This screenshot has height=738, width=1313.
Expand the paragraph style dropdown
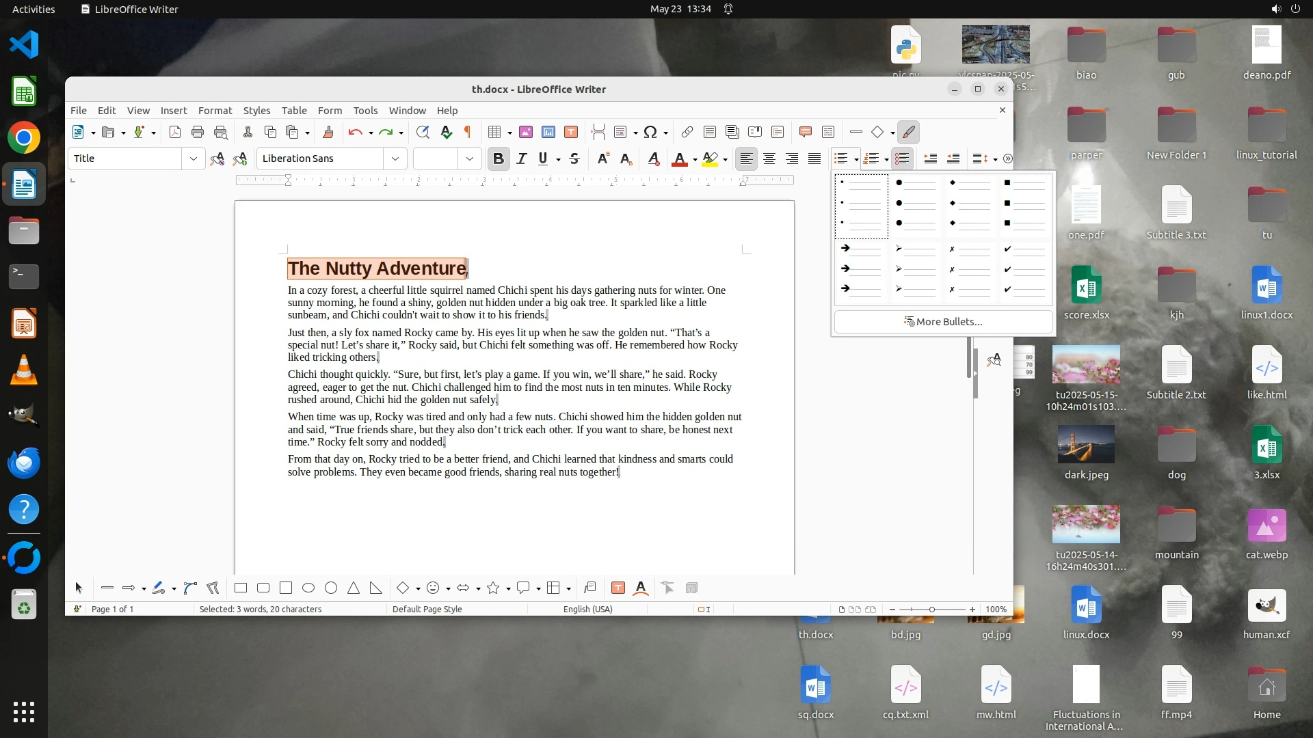pyautogui.click(x=194, y=159)
